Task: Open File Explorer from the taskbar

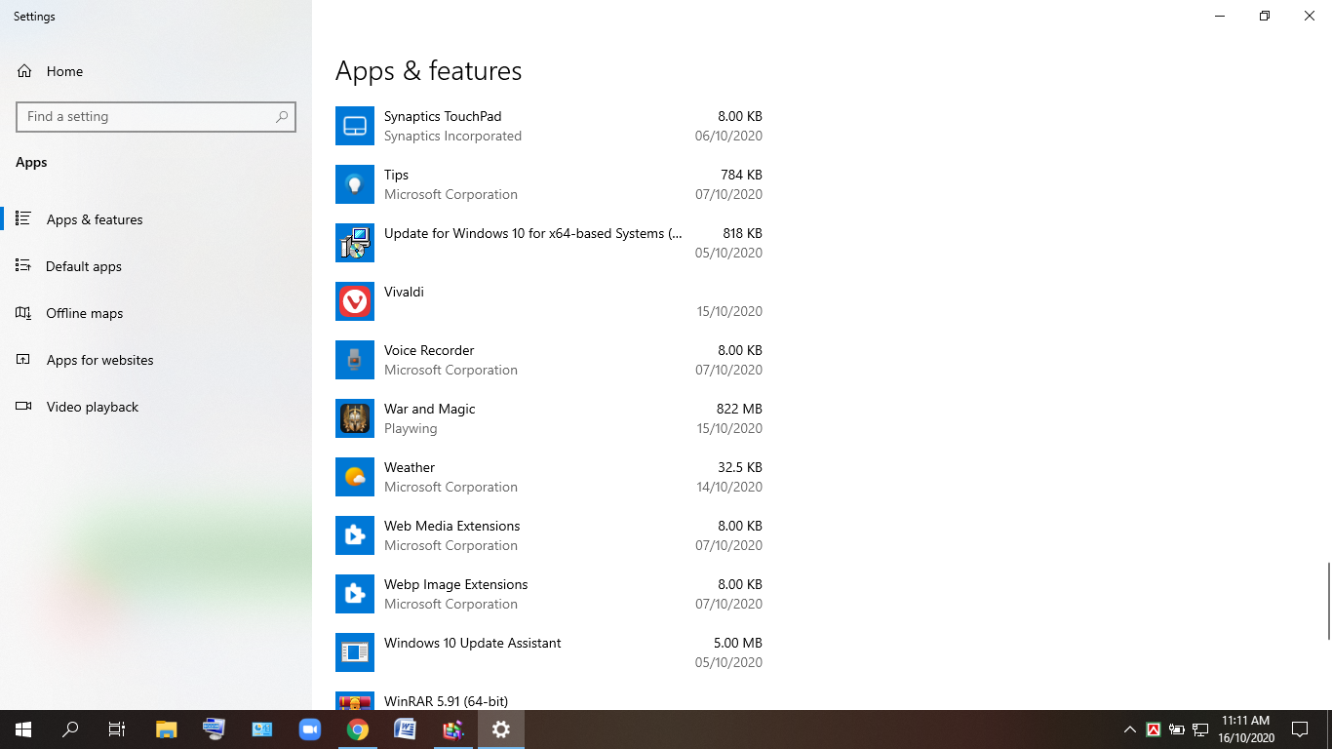Action: pos(167,729)
